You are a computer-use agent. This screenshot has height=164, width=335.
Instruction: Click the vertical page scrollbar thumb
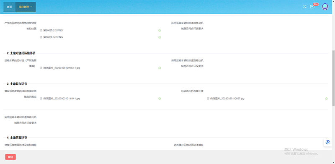pyautogui.click(x=333, y=78)
